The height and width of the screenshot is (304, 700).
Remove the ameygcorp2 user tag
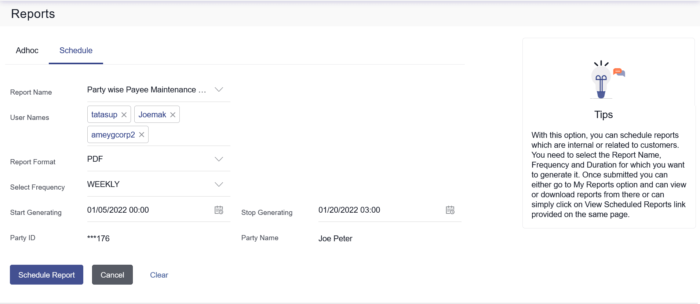pyautogui.click(x=142, y=135)
